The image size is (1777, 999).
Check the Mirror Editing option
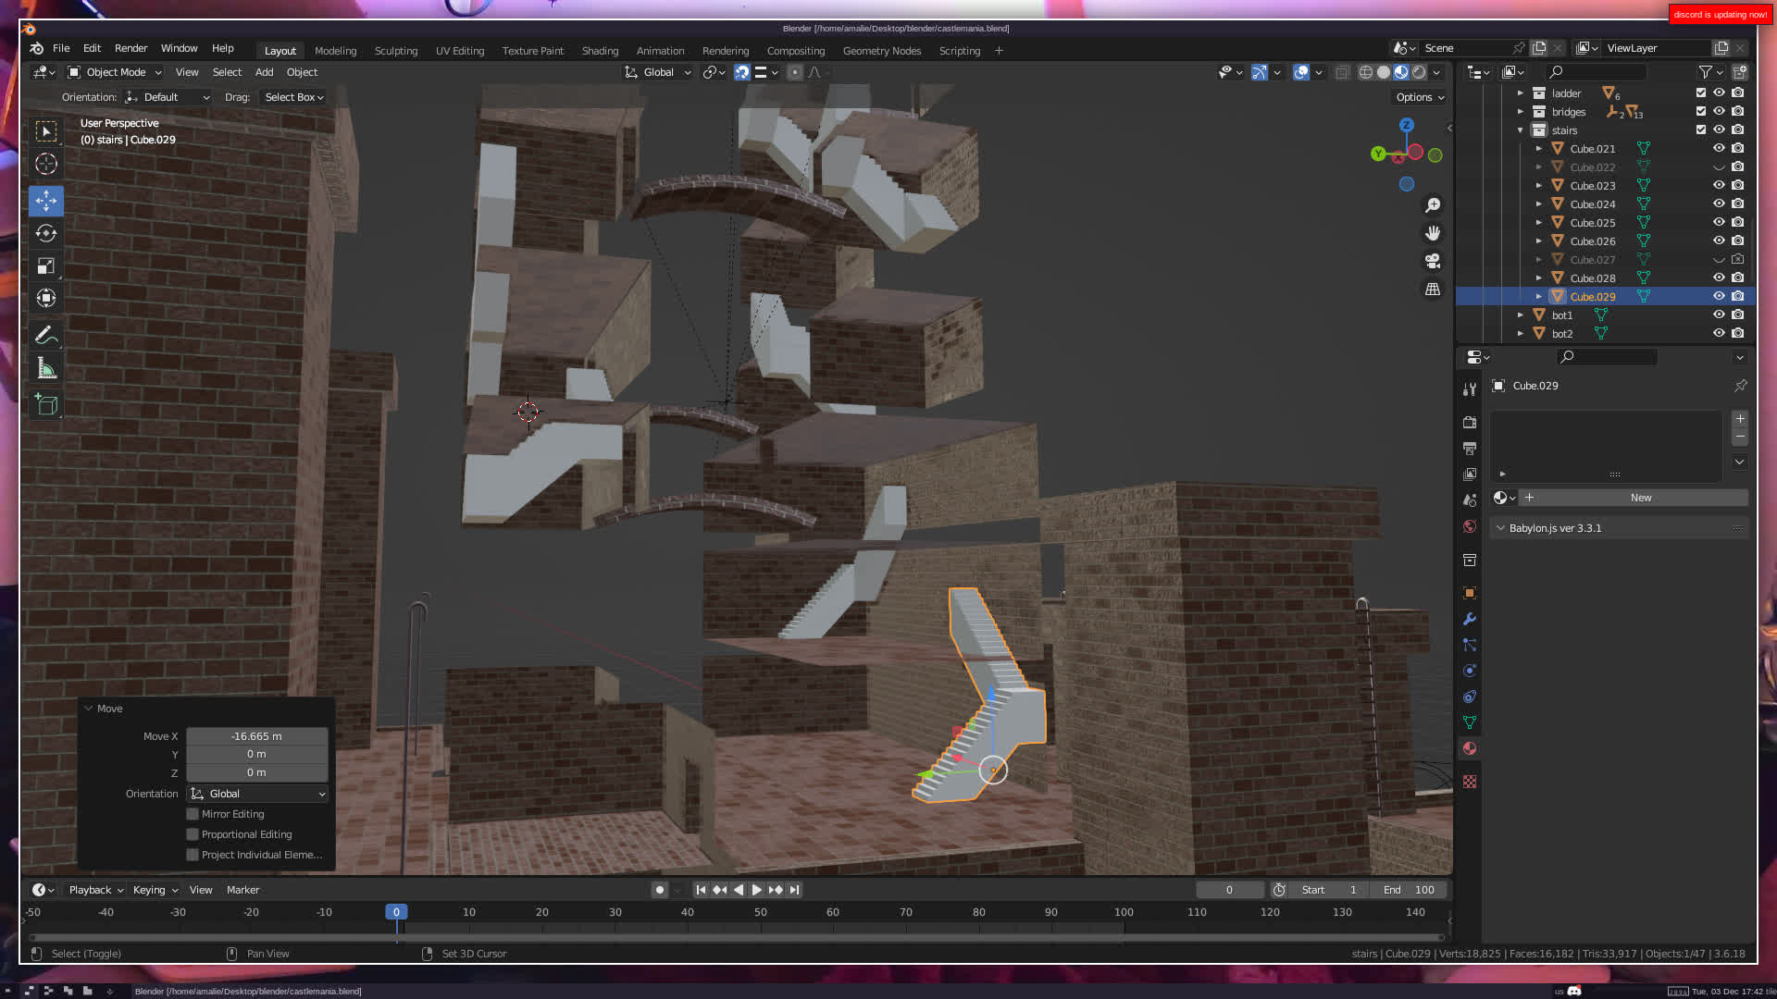[x=193, y=814]
